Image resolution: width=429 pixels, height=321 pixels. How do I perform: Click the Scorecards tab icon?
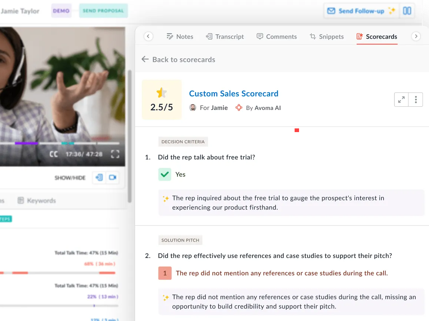(360, 37)
